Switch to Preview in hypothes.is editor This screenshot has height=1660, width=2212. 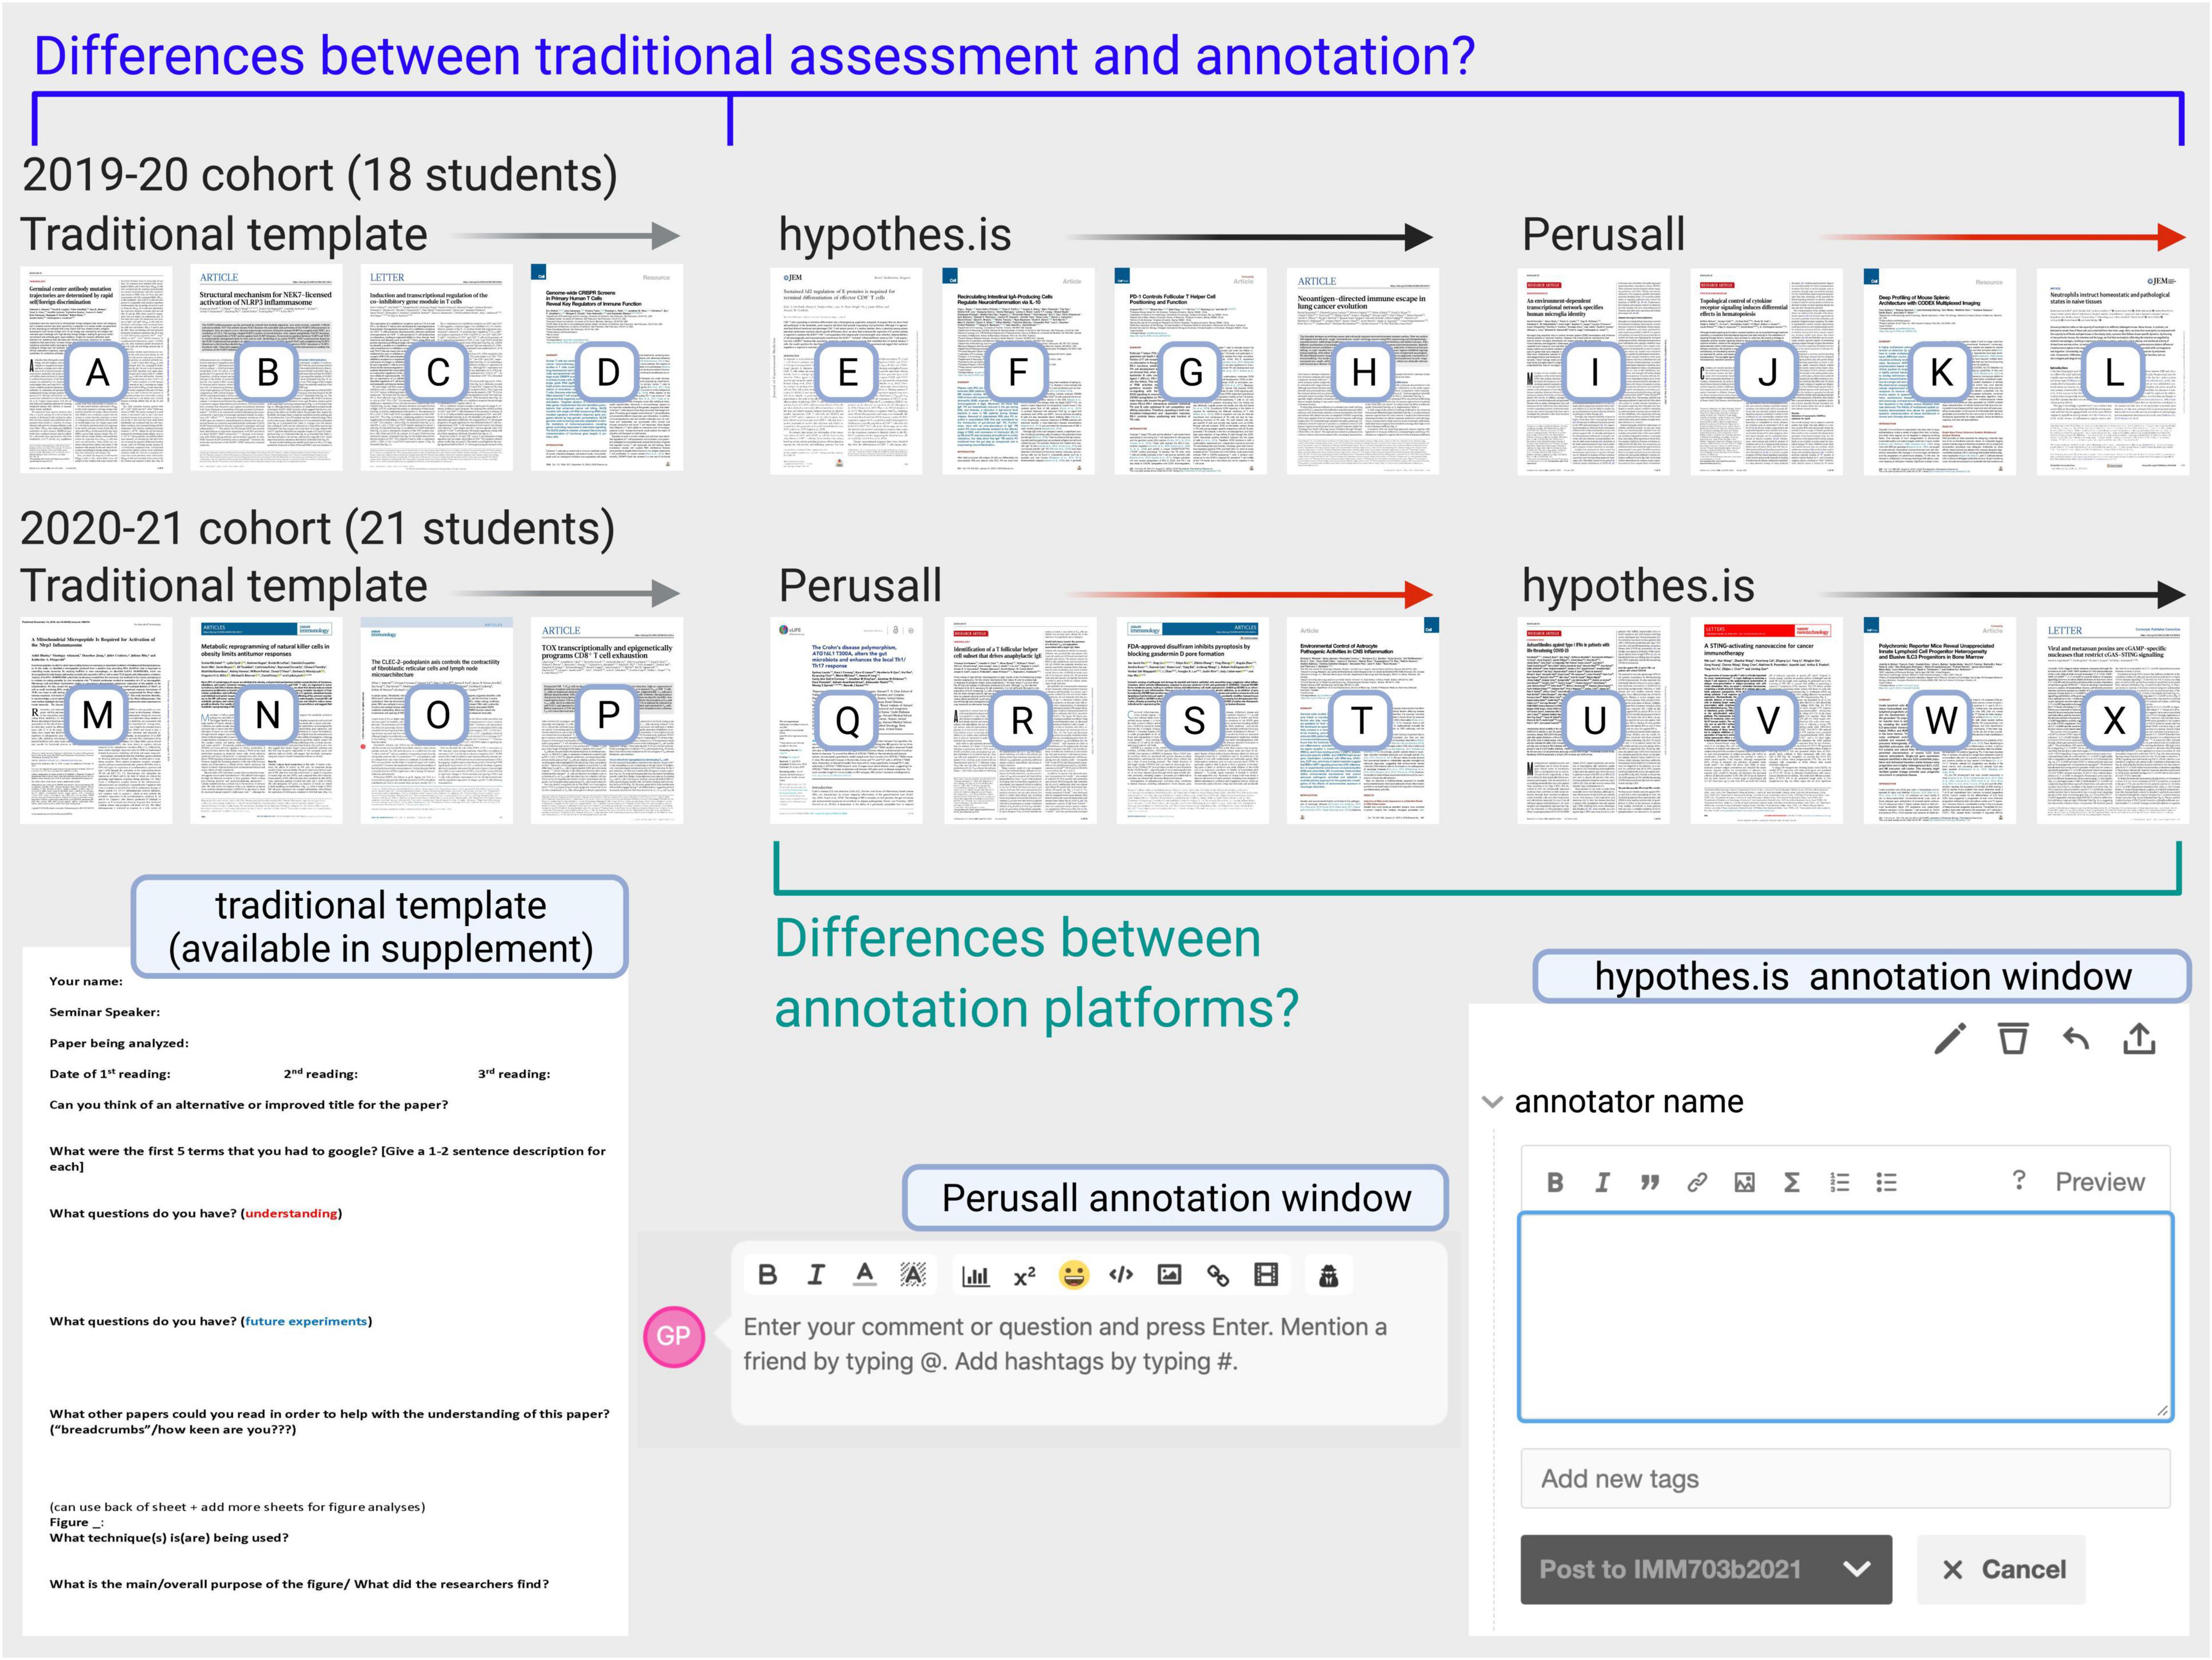click(2100, 1182)
